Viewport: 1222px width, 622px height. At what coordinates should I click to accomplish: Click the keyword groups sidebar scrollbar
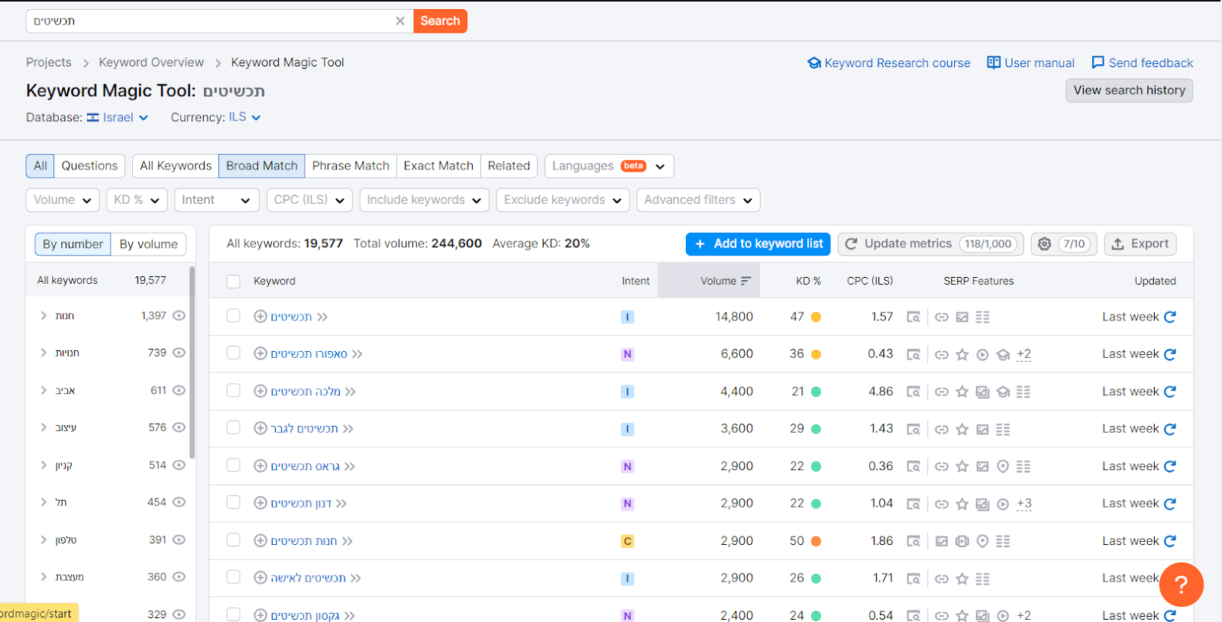coord(192,363)
